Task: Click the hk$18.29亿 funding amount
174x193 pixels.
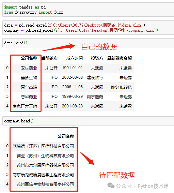Action: (x=122, y=87)
